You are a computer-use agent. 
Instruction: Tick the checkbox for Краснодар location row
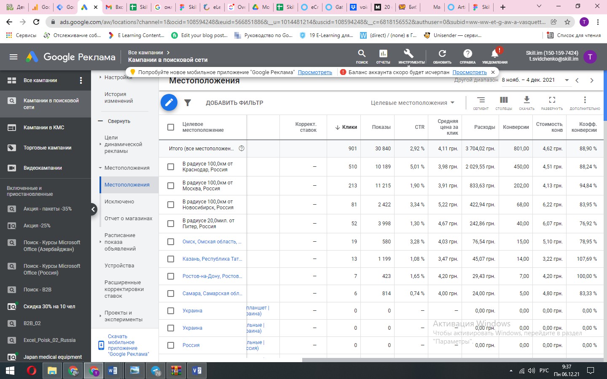(x=171, y=167)
